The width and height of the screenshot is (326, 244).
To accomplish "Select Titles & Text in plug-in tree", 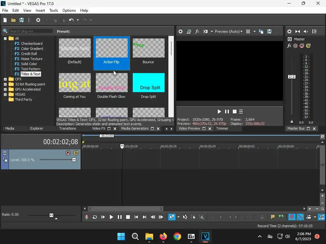I will (x=31, y=74).
